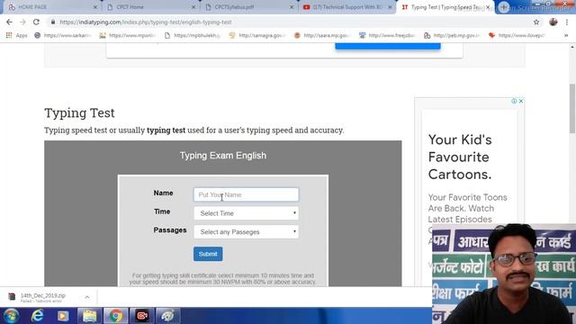Open Chrome's three-dot menu

(567, 22)
